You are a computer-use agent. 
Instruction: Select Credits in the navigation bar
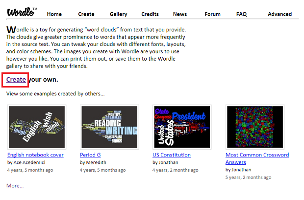(x=150, y=14)
